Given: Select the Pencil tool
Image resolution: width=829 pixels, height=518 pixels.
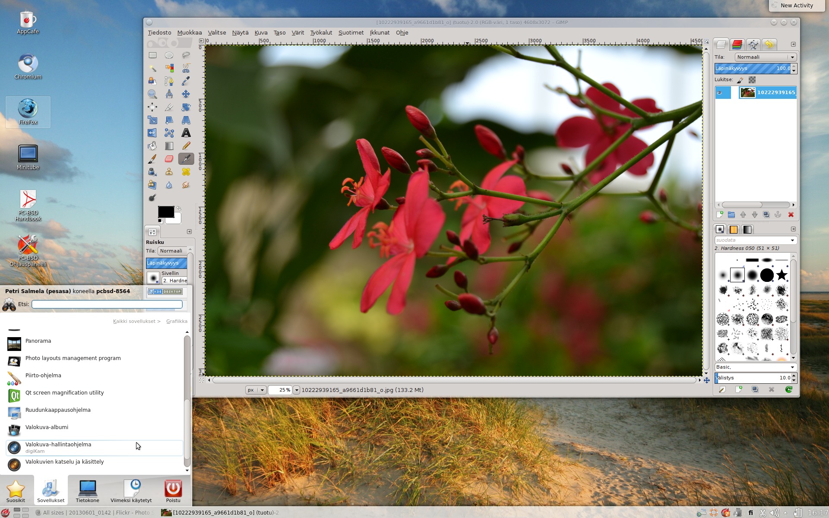Looking at the screenshot, I should (186, 146).
